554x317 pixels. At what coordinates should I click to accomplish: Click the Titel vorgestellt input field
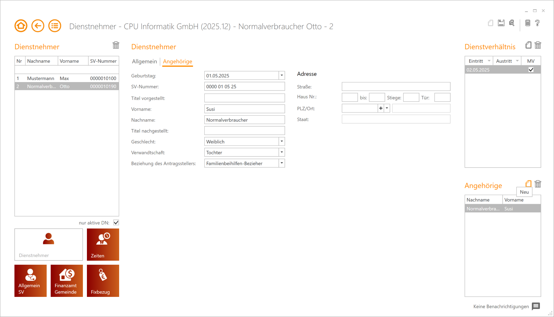(x=245, y=98)
